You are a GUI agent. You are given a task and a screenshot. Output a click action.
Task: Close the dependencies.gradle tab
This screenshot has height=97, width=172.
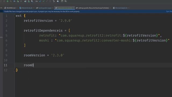(73, 8)
